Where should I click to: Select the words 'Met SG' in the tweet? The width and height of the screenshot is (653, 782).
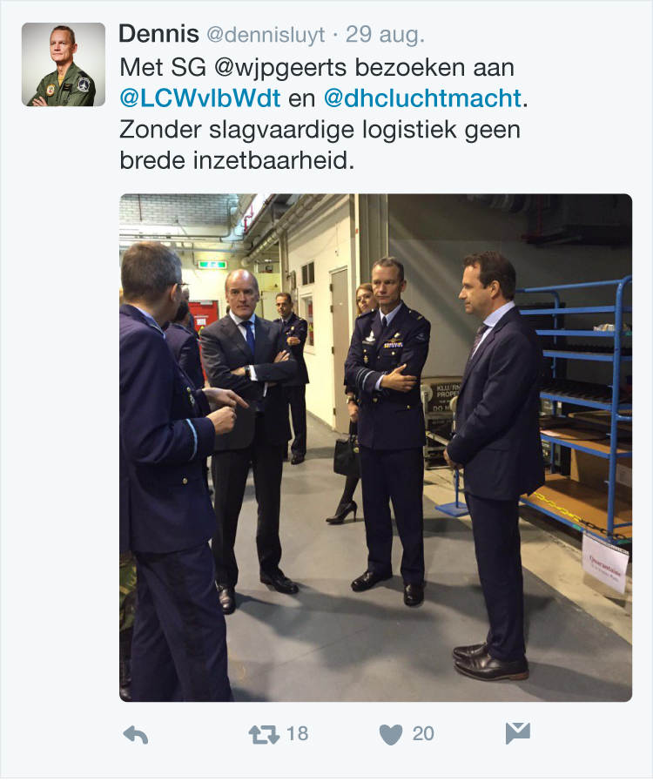163,67
